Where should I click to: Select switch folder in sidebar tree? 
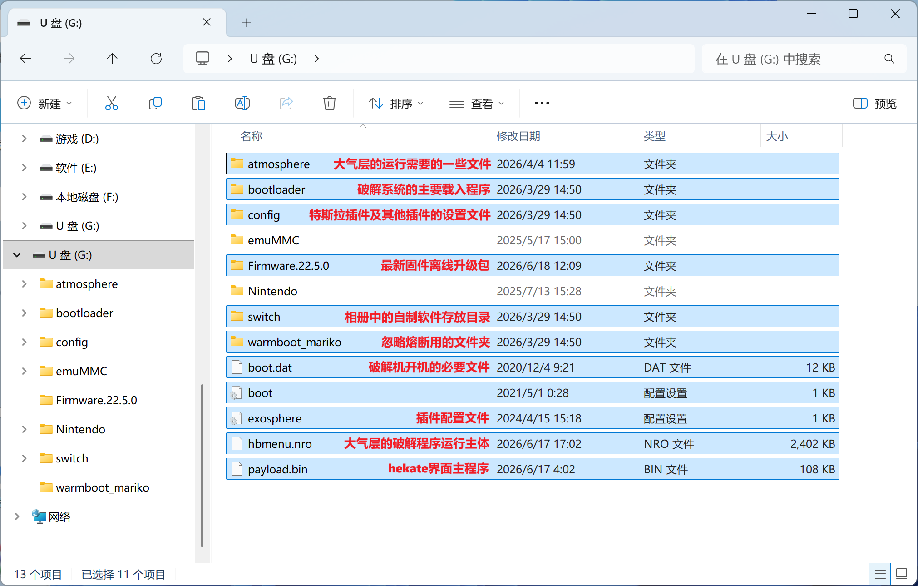coord(72,458)
